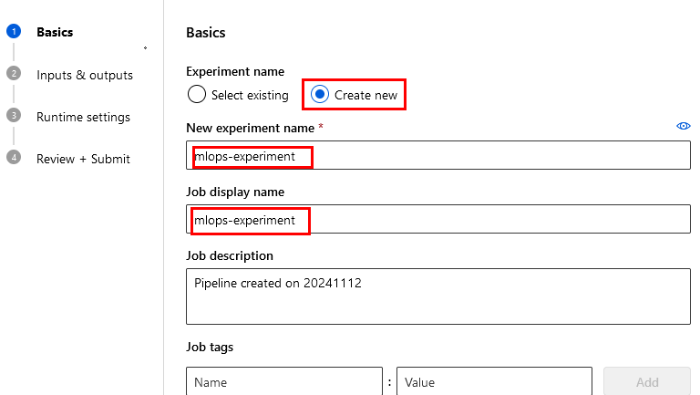Screen dimensions: 700x395
Task: Open the Basics step in sidebar
Action: [x=55, y=33]
